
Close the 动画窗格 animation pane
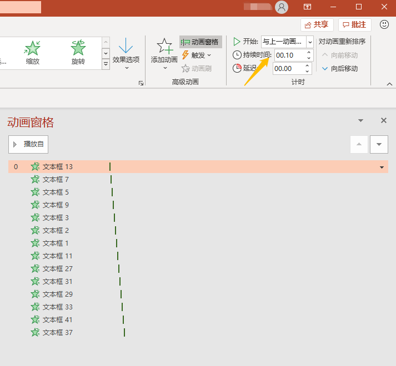pos(384,120)
